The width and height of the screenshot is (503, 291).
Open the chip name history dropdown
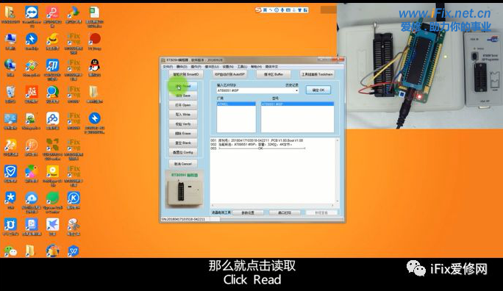pyautogui.click(x=296, y=90)
